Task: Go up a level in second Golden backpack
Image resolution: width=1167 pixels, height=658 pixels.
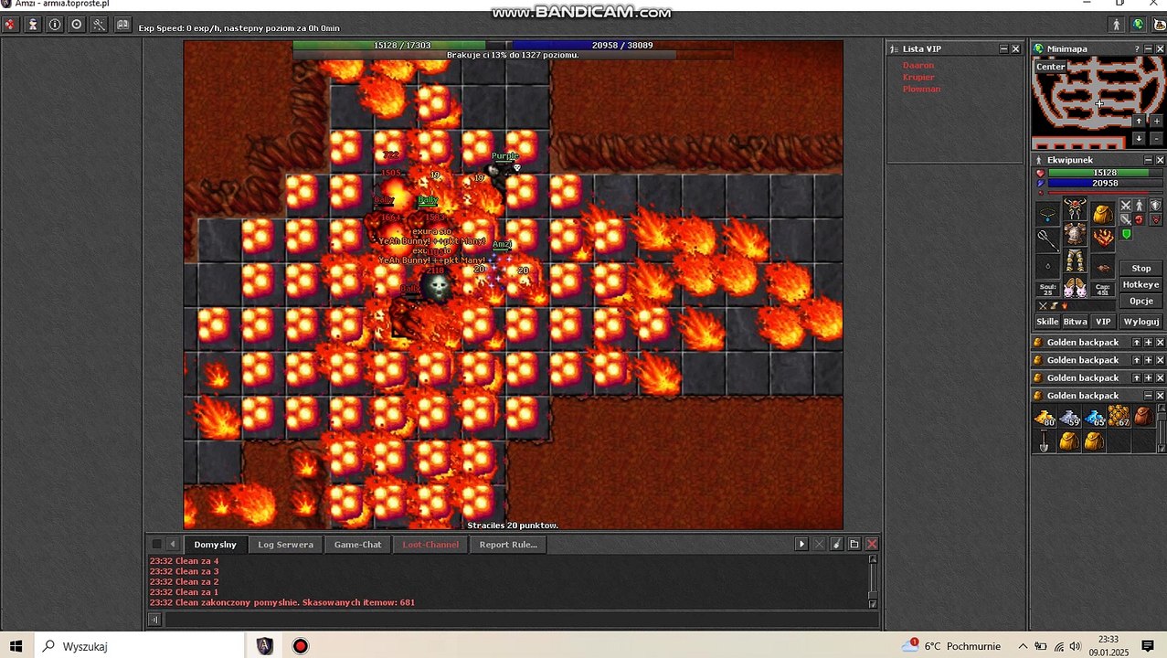Action: pyautogui.click(x=1137, y=360)
